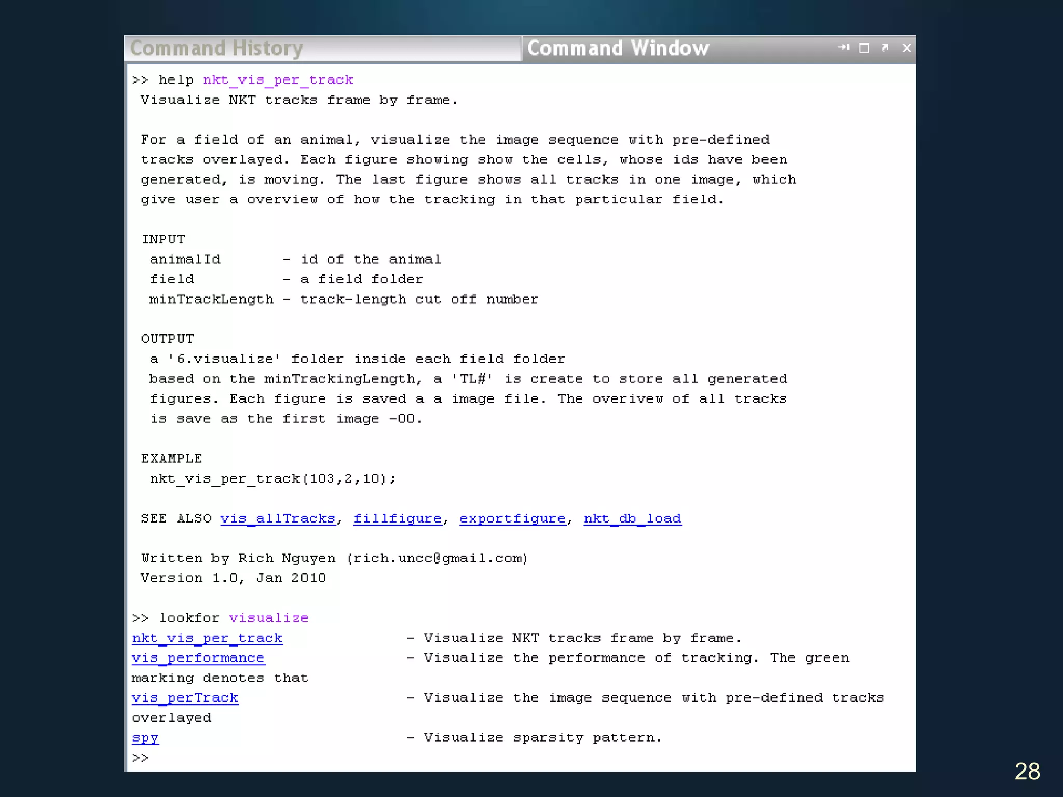
Task: Maximize the Command Window panel
Action: pos(864,48)
